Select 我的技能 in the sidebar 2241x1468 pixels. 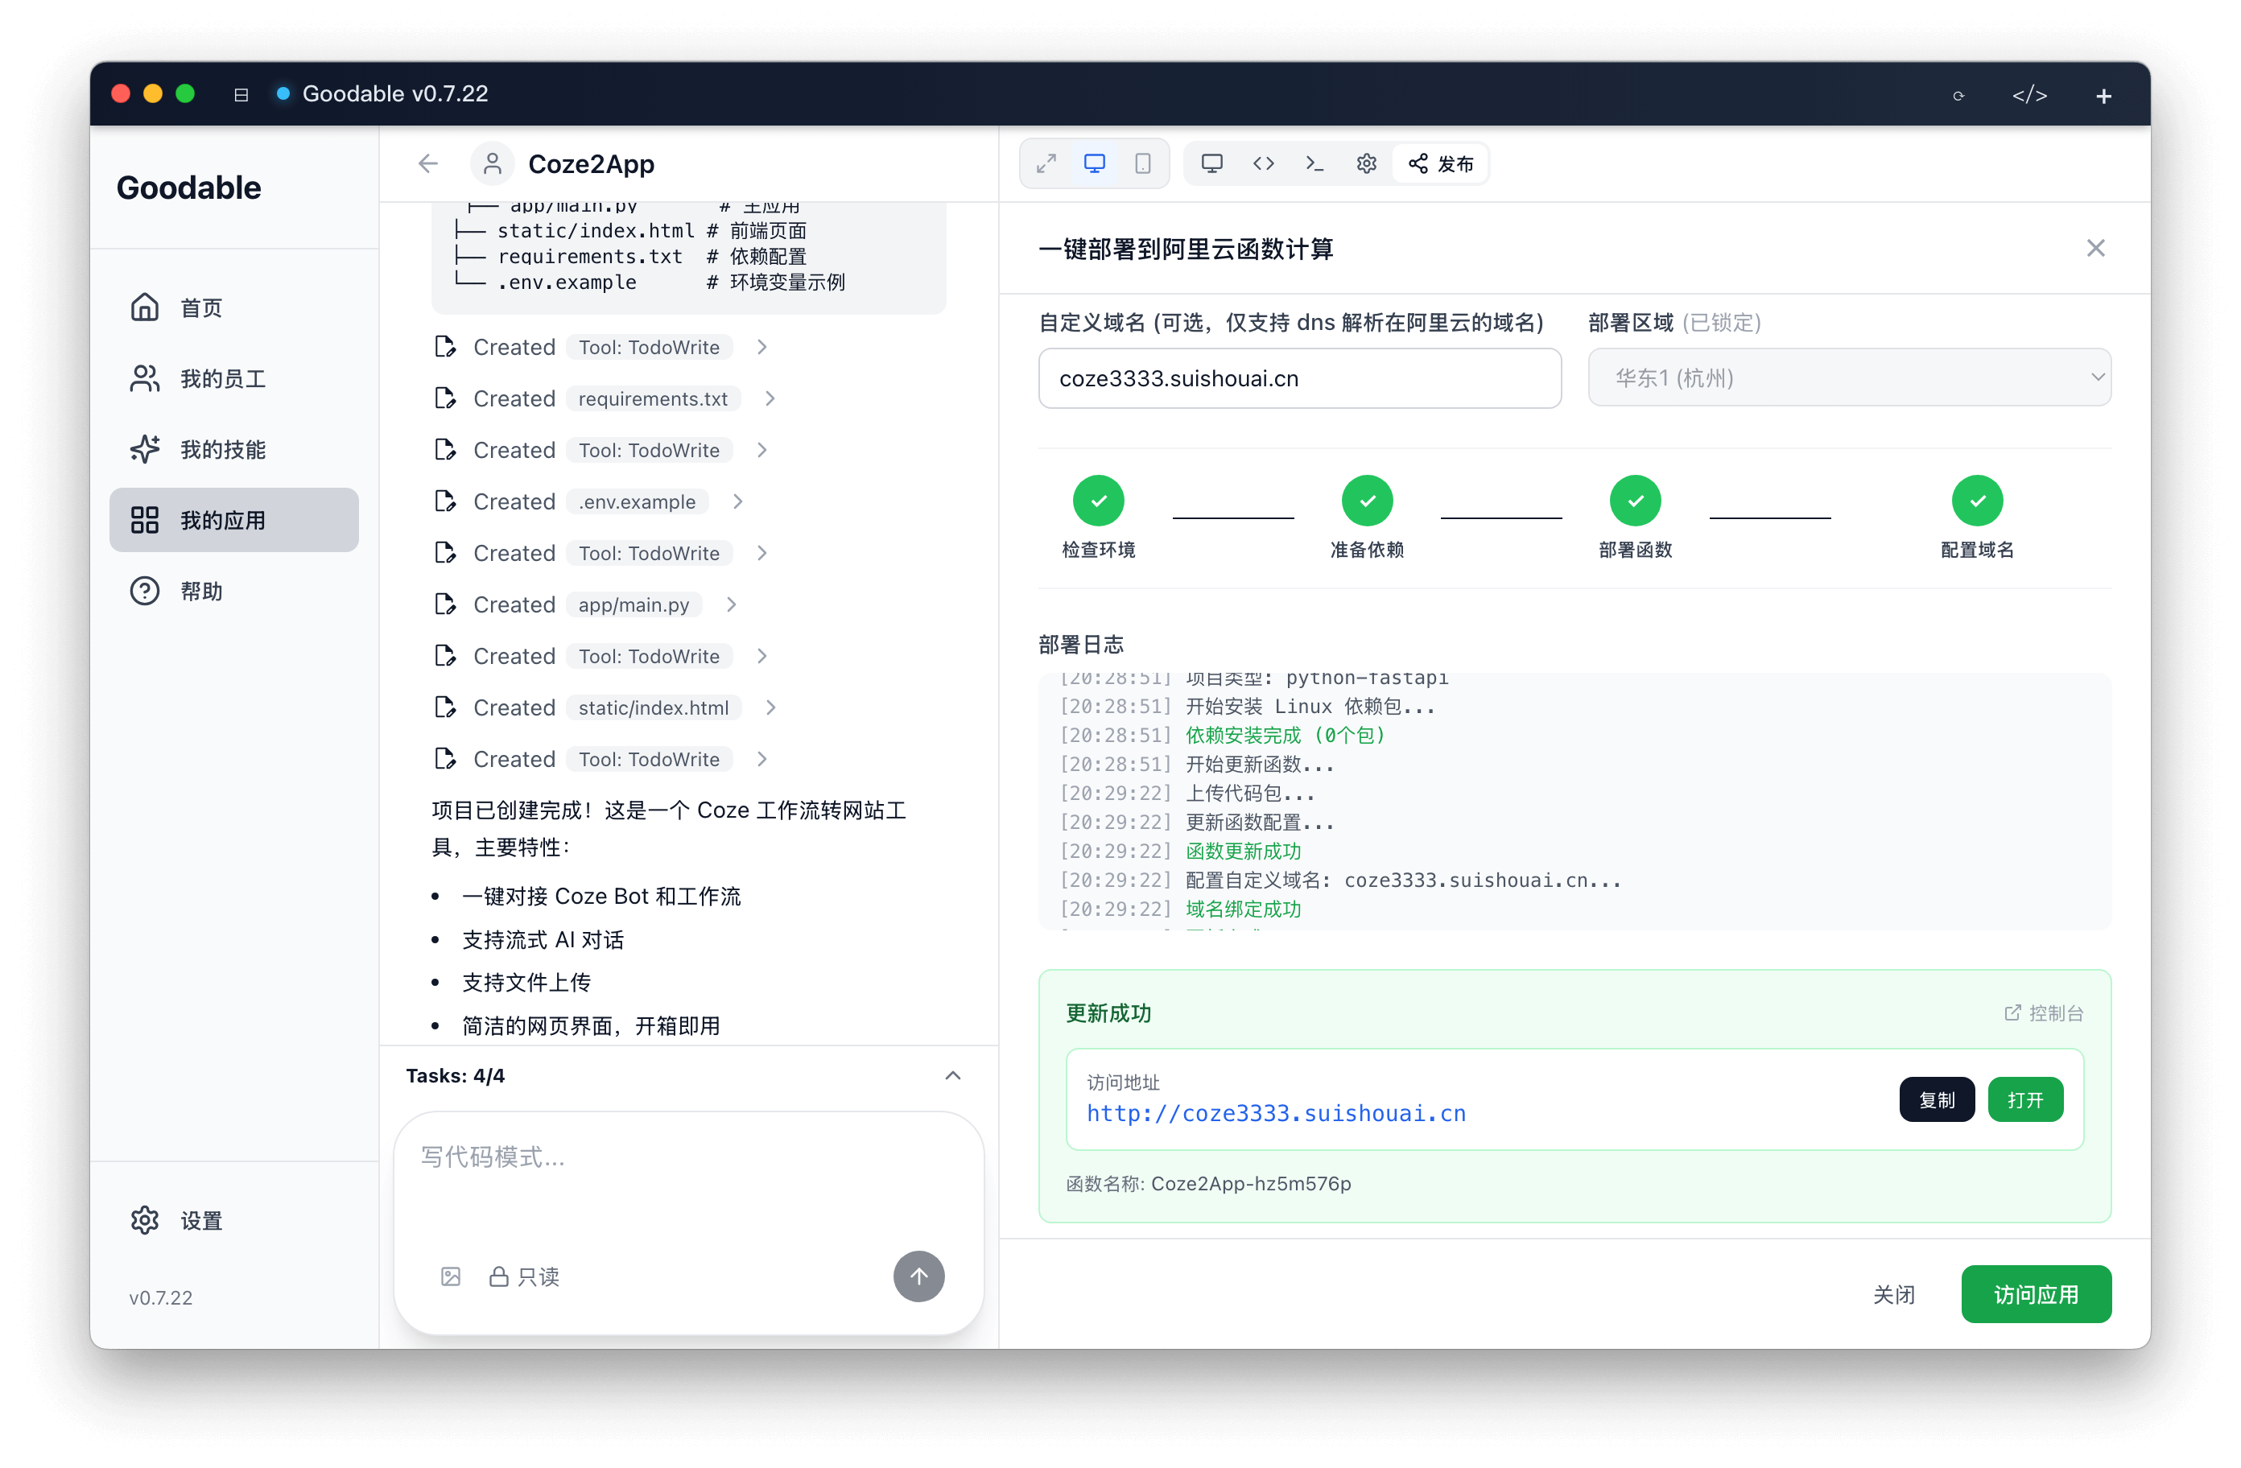[x=224, y=449]
